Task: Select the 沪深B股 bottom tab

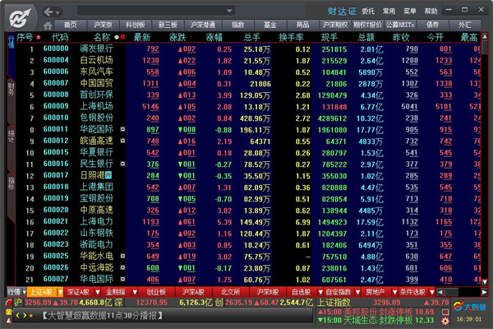Action: 267,292
